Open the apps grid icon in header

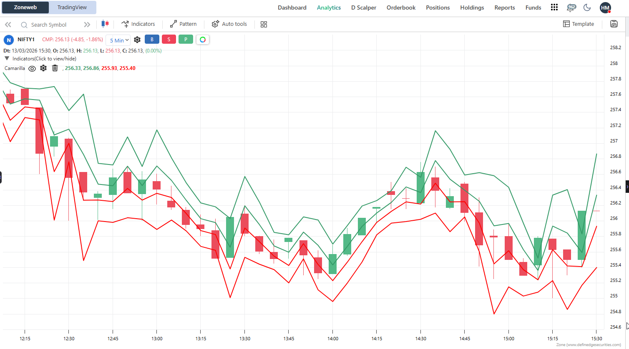pos(554,7)
